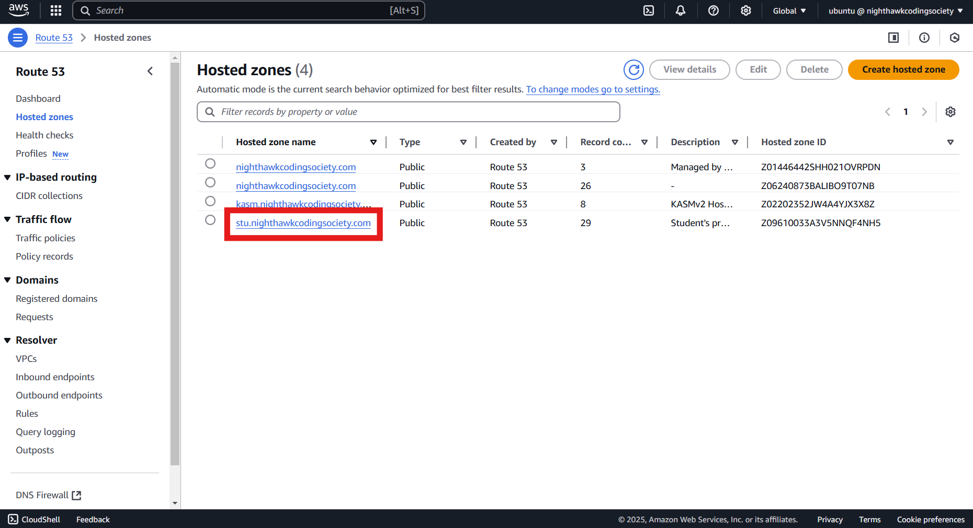The height and width of the screenshot is (528, 973).
Task: Select the first nighthawkcodingsociety.com zone with 3 records
Action: 210,163
